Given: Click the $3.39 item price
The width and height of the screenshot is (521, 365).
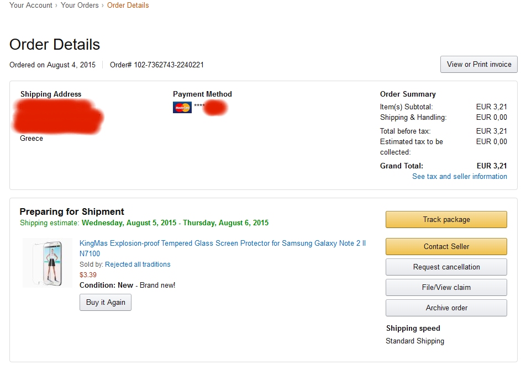Looking at the screenshot, I should click(88, 275).
